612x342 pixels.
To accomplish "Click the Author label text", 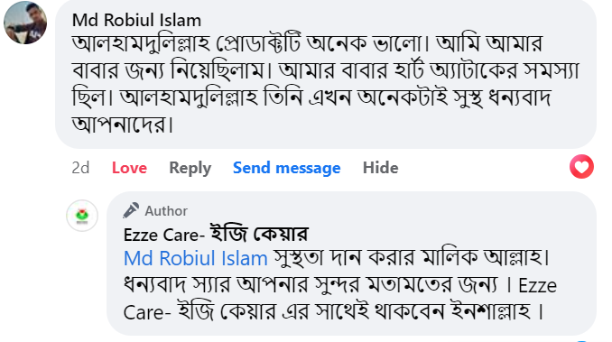I will (x=166, y=211).
